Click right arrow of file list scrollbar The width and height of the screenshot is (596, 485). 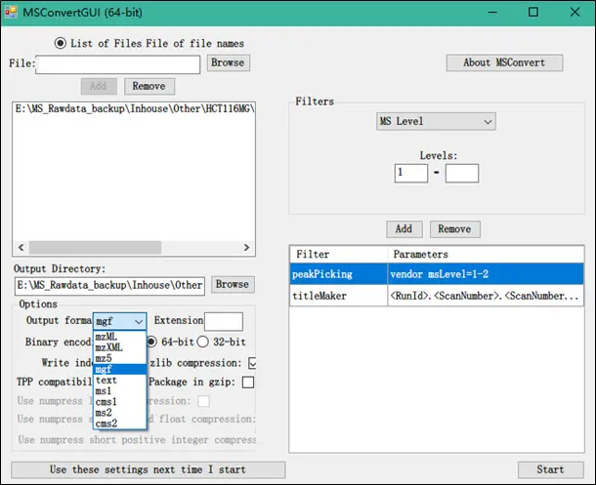click(246, 248)
